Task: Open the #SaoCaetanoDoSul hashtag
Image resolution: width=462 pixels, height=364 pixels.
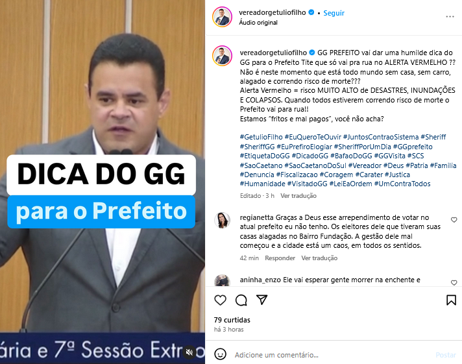Action: point(315,165)
